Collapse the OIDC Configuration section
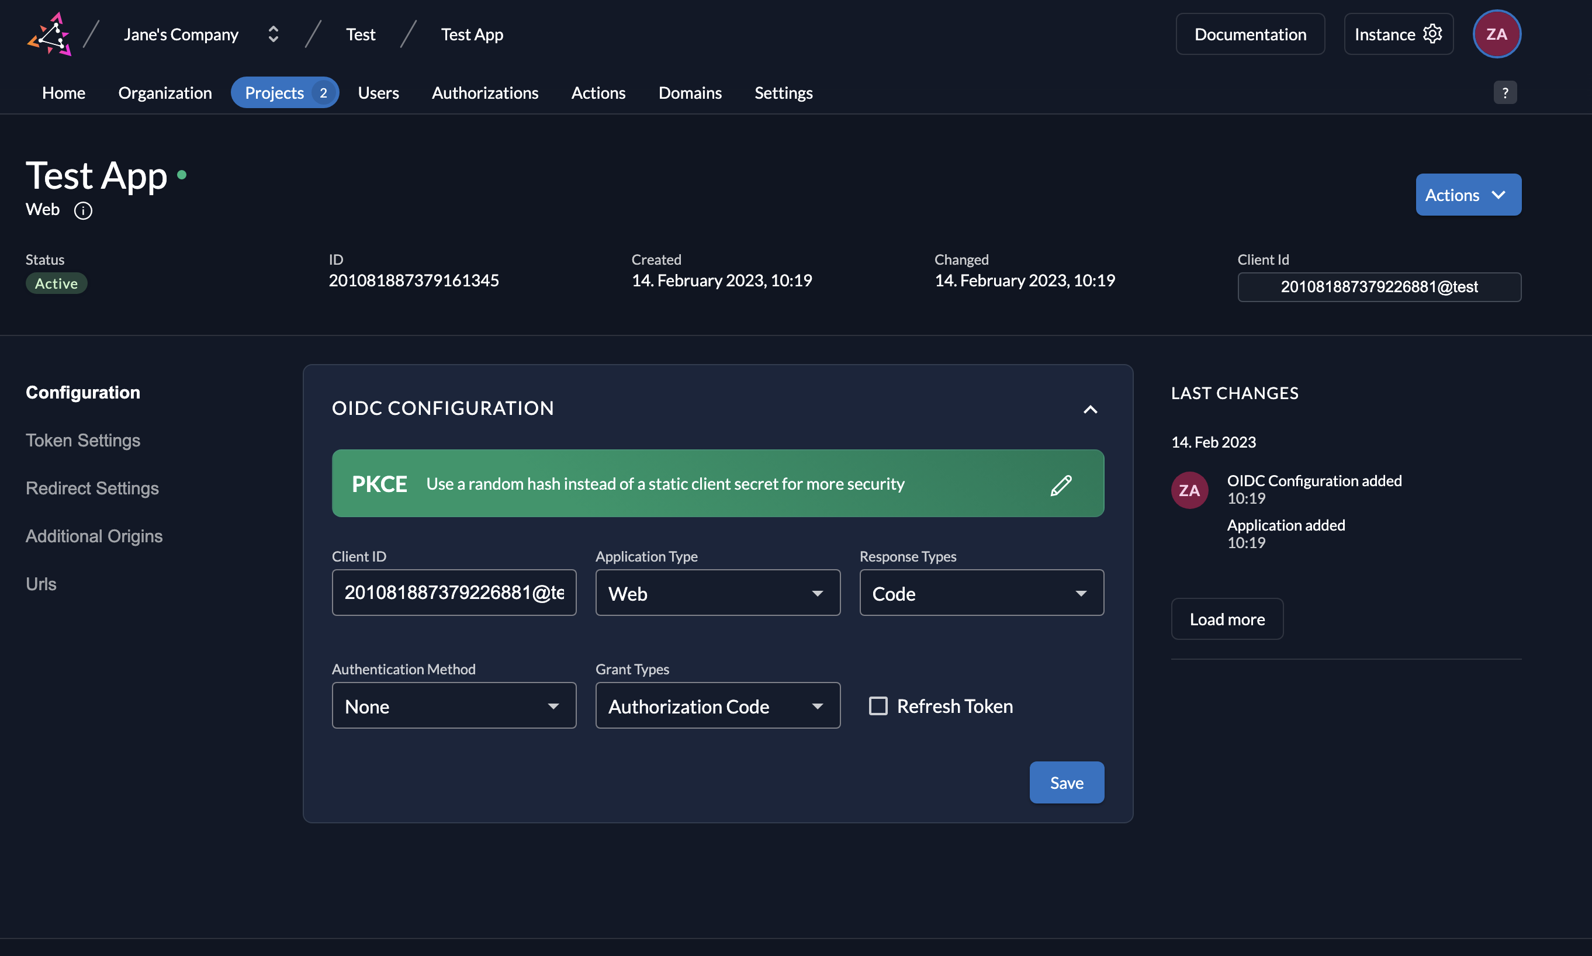 pos(1090,409)
